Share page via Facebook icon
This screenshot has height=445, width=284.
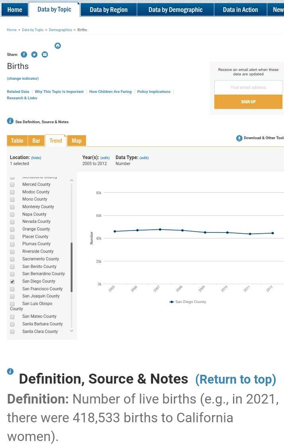pos(24,55)
